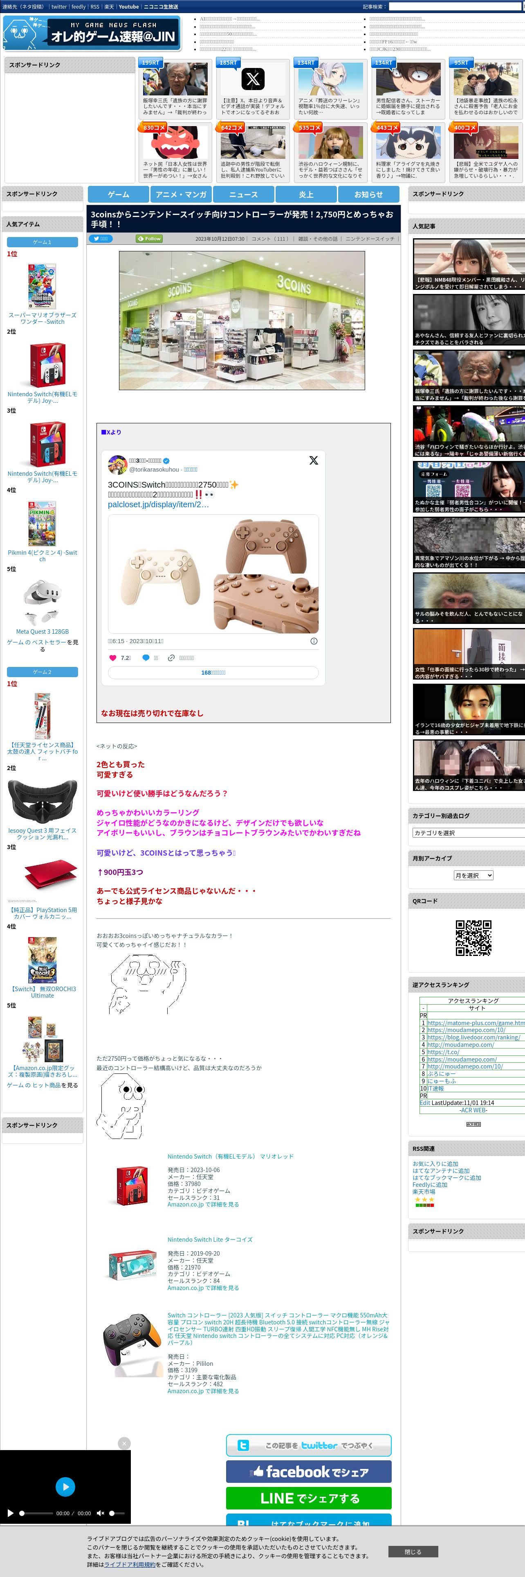Share article with この記事をtwitterでつぶやく button

tap(309, 1446)
